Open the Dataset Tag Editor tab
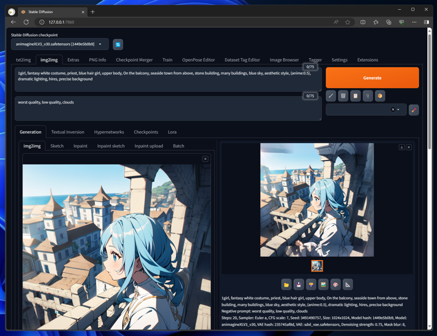The image size is (437, 336). (x=242, y=60)
